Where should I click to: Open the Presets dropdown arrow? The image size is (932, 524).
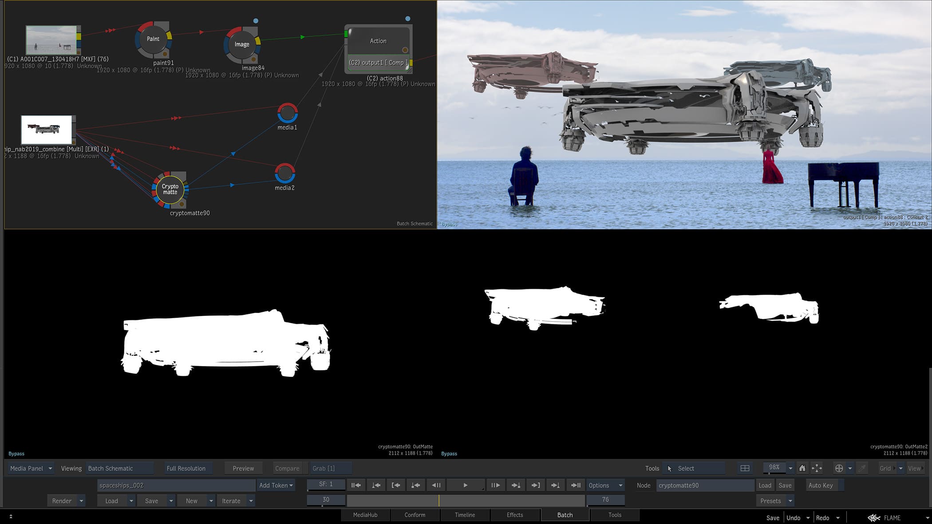(790, 501)
